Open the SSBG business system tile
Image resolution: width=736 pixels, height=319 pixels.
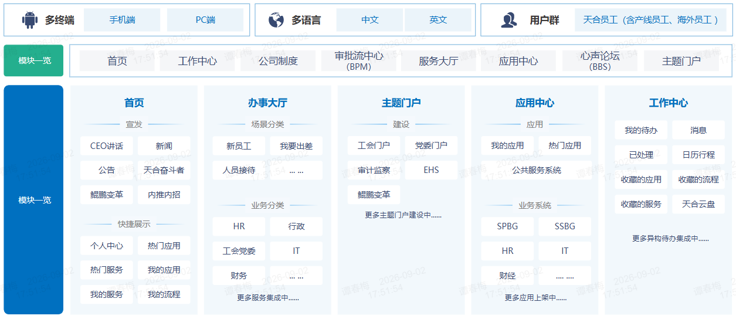pos(565,226)
